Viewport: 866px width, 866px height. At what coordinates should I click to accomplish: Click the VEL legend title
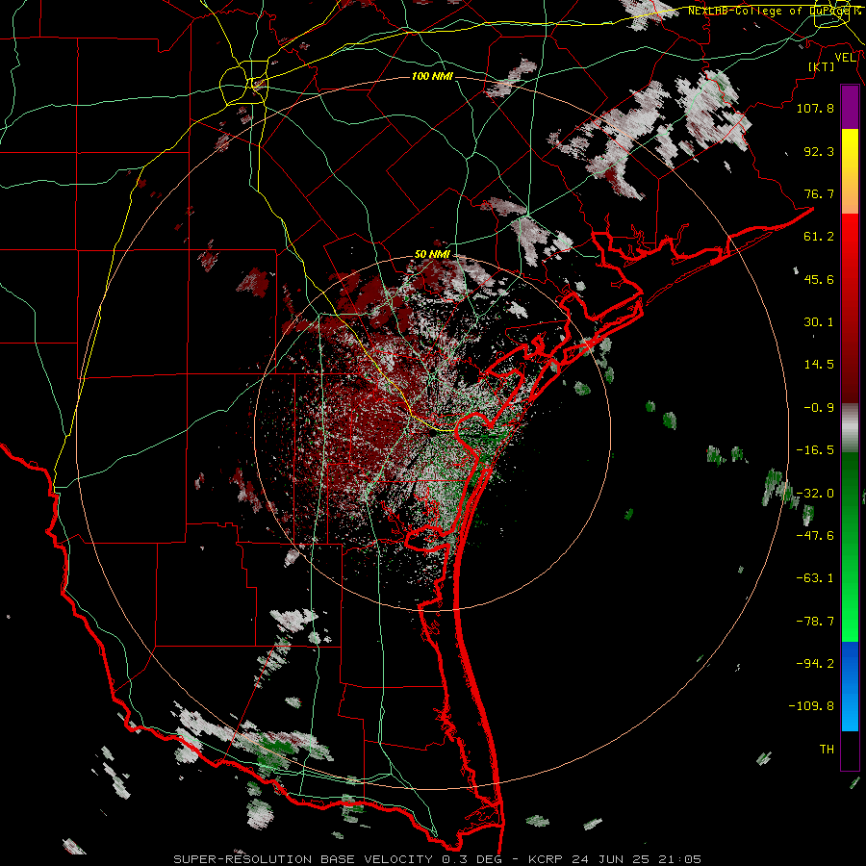click(x=846, y=58)
